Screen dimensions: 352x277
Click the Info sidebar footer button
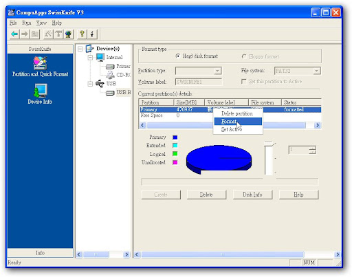[40, 253]
